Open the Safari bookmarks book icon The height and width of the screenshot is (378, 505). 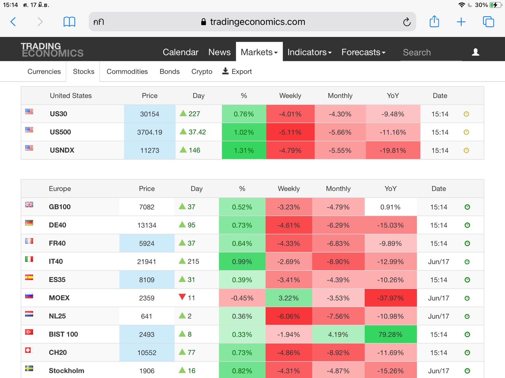click(69, 22)
